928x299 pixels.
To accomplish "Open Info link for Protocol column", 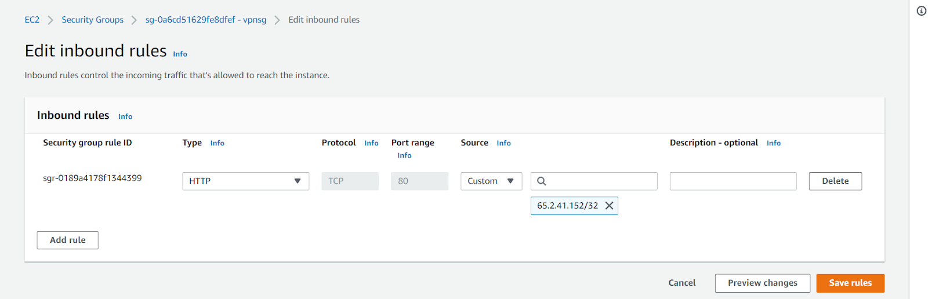I will click(371, 143).
